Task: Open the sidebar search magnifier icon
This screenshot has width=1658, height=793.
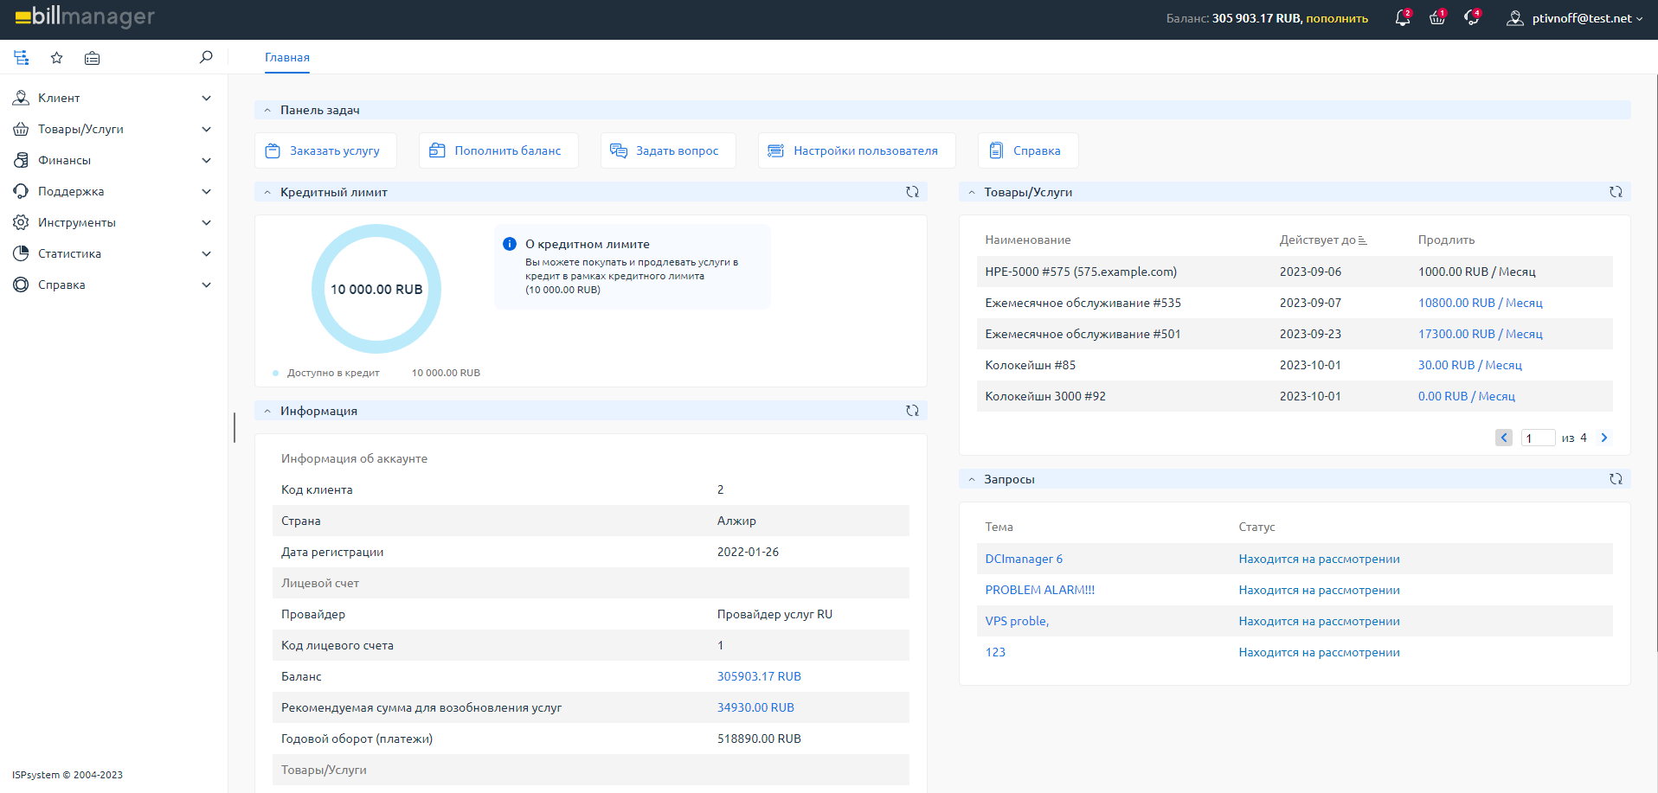Action: tap(206, 57)
